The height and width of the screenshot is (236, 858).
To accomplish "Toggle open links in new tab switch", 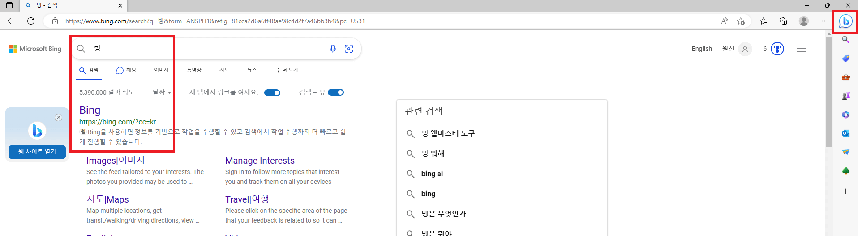I will pyautogui.click(x=272, y=93).
